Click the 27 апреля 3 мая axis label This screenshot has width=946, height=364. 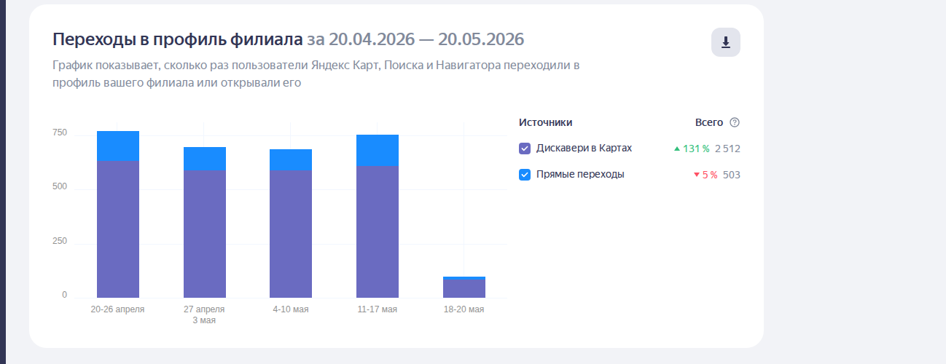click(x=205, y=314)
